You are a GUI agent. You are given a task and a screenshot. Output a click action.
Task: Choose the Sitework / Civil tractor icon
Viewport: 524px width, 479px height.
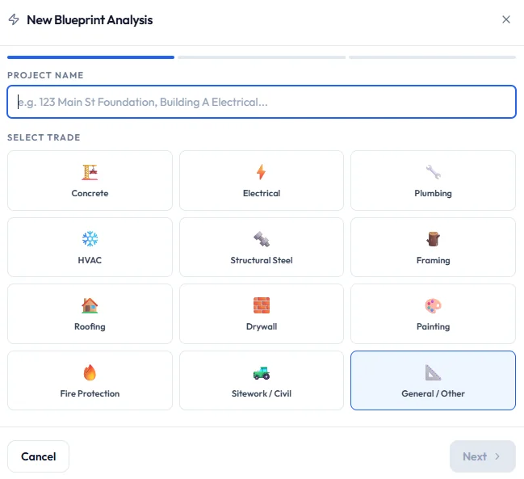pos(262,372)
